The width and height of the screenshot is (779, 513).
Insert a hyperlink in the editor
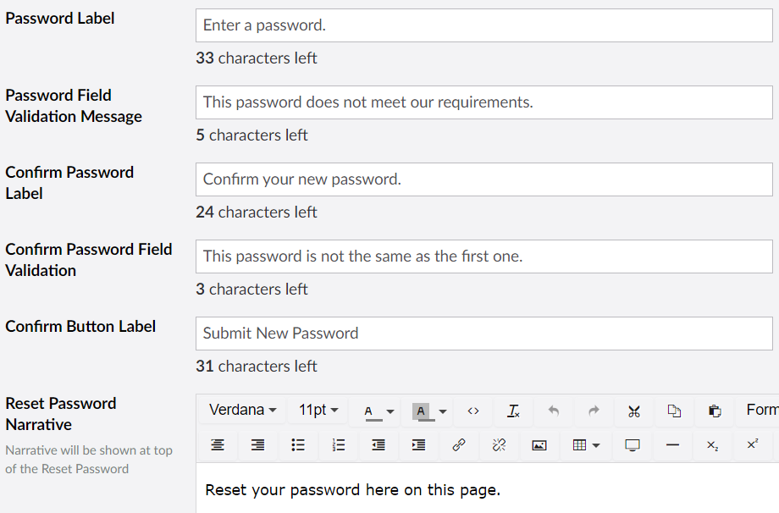[x=459, y=445]
